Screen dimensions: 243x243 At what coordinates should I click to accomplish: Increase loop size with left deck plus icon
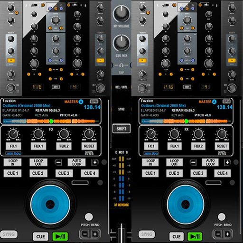pyautogui.click(x=95, y=162)
